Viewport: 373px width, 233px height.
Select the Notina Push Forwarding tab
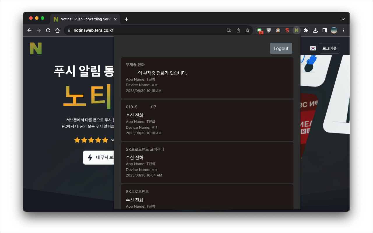pos(85,19)
